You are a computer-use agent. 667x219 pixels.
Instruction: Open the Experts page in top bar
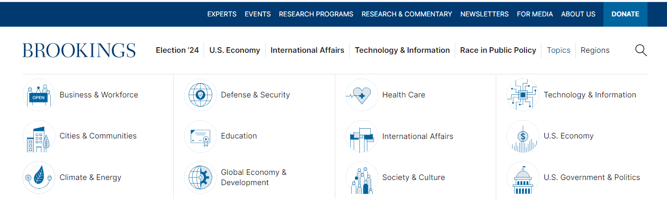coord(222,14)
